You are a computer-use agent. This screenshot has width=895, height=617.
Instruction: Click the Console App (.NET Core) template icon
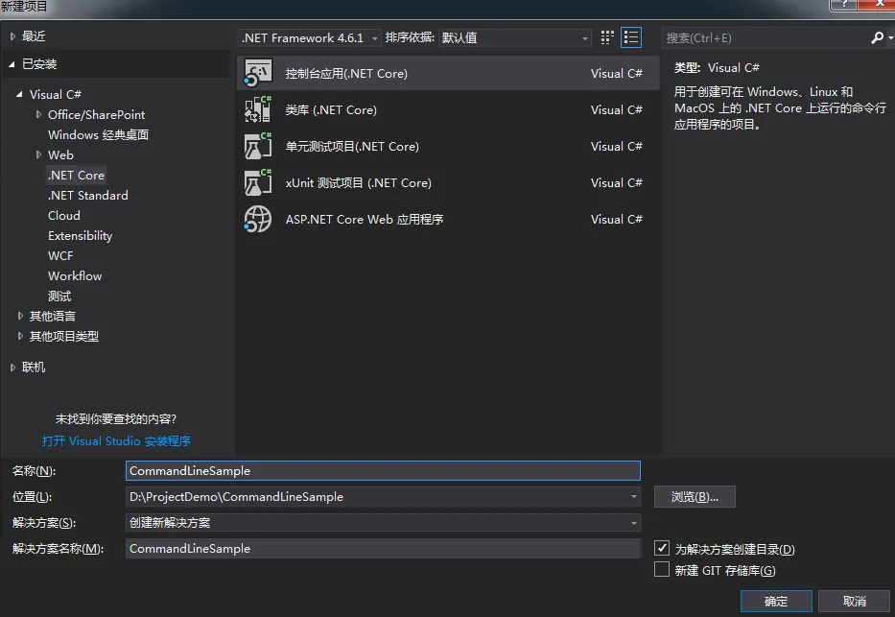point(258,74)
